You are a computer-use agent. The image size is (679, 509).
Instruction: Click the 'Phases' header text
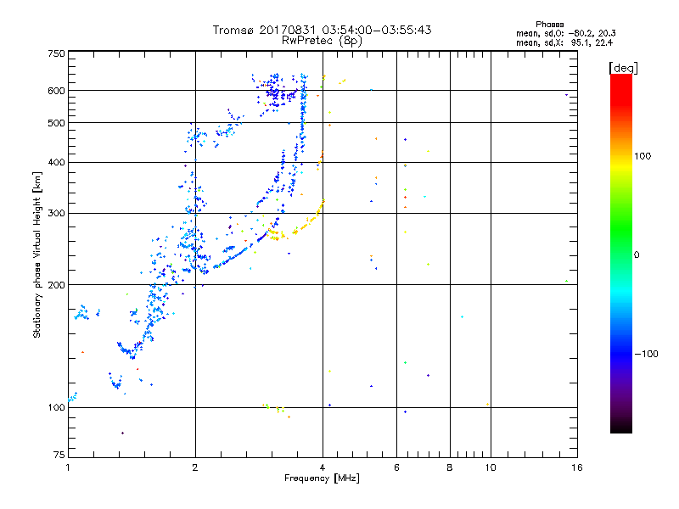[549, 25]
